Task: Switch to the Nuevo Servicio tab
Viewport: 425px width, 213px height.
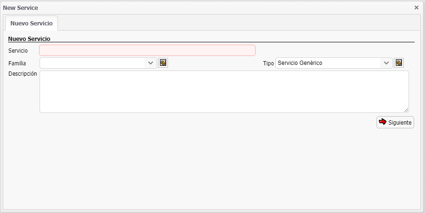Action: tap(32, 23)
